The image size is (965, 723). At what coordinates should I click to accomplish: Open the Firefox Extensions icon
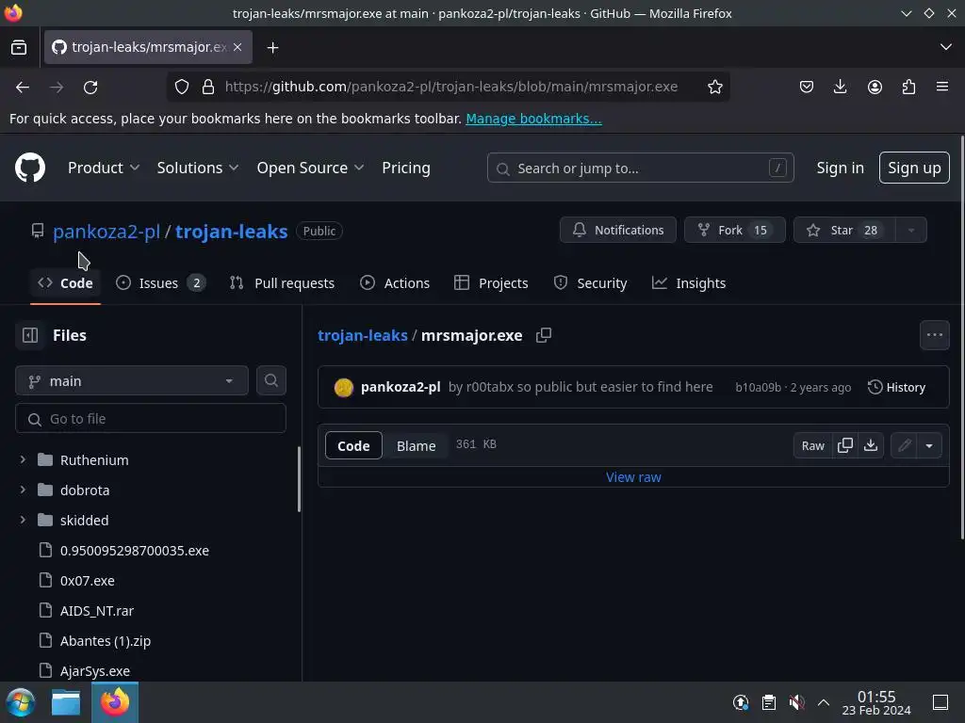pos(908,87)
